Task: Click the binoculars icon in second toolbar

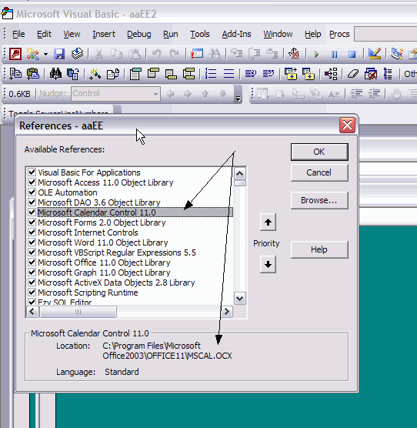Action: tap(55, 74)
